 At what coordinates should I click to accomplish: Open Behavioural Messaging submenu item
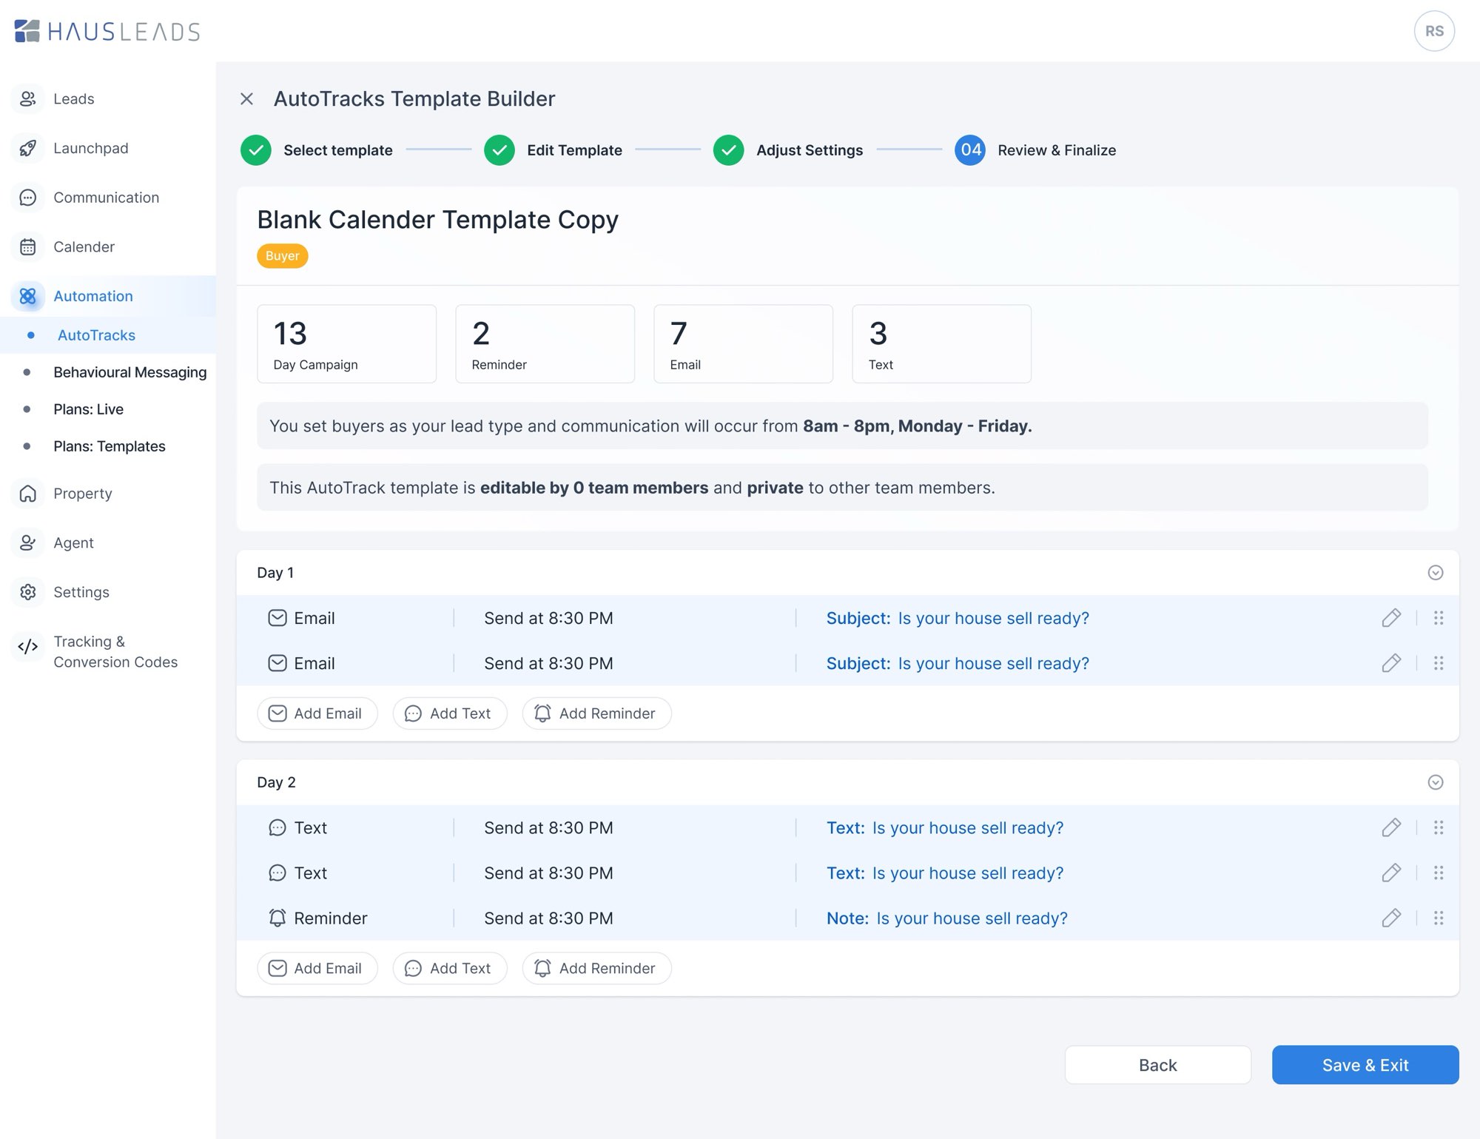pos(129,372)
